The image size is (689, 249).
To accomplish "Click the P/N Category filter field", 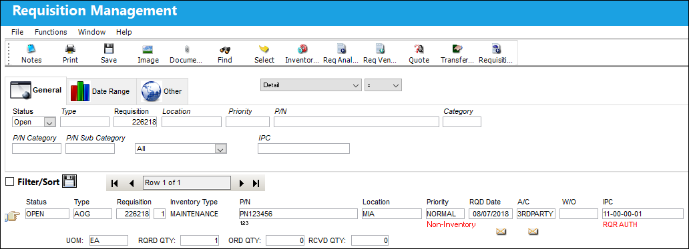I will [x=37, y=148].
